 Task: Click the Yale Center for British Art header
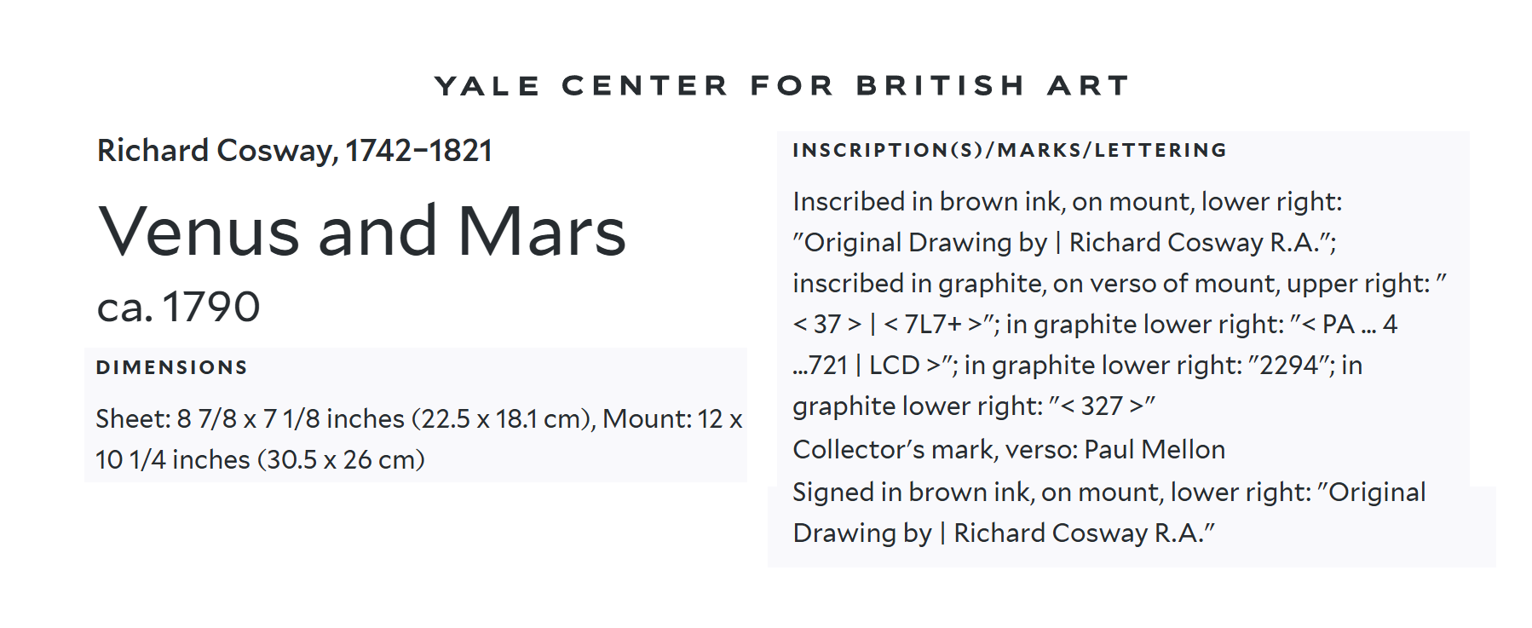pos(781,86)
